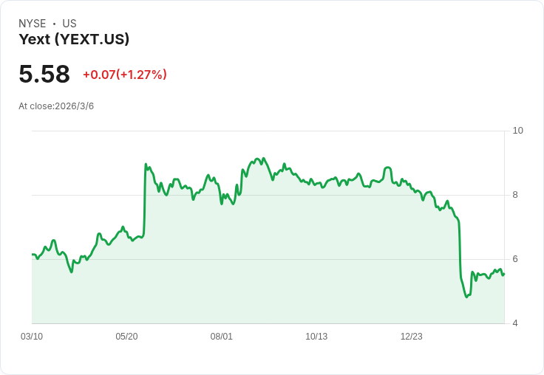Select the 03/10 date on the time axis

click(x=32, y=337)
